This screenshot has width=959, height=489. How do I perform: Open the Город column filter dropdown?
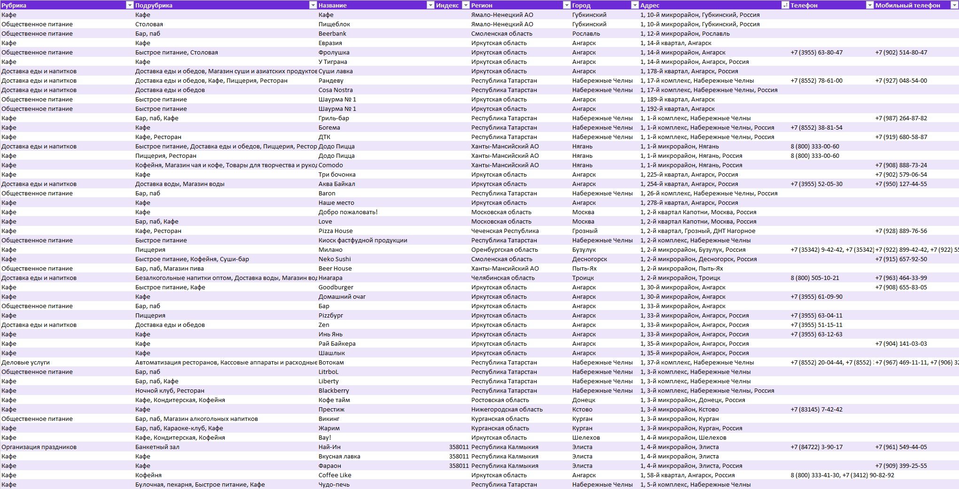click(635, 5)
